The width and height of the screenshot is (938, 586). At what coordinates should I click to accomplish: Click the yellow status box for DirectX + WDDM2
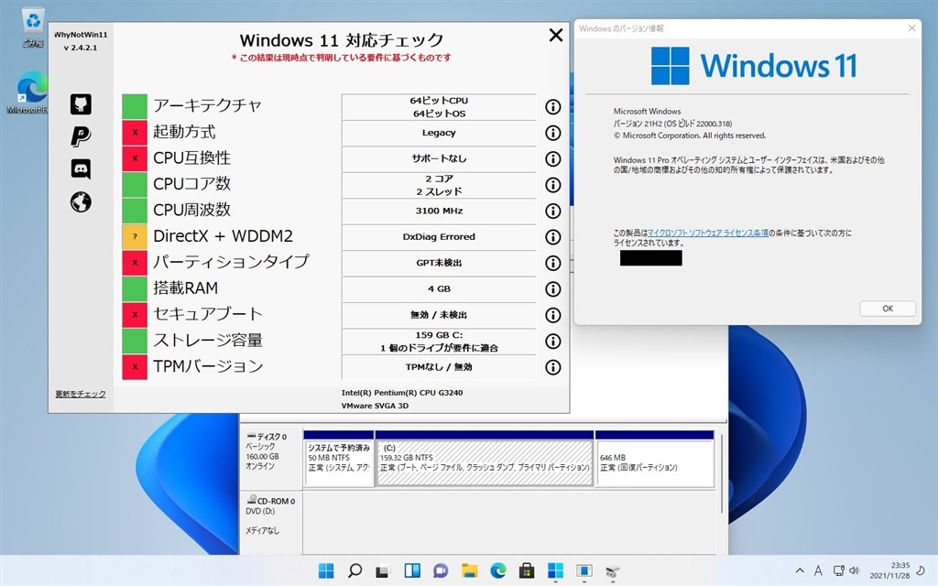tap(135, 237)
